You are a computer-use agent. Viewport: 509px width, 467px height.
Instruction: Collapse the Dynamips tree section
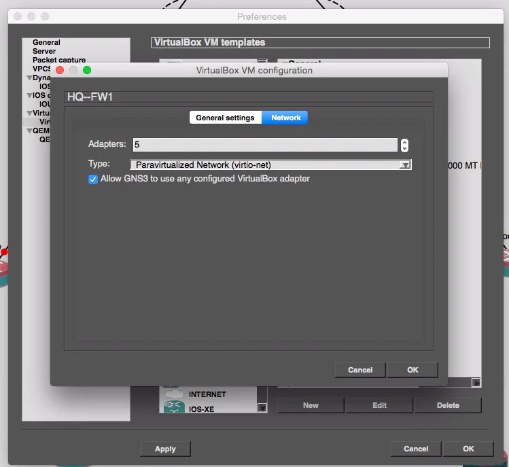pos(29,78)
